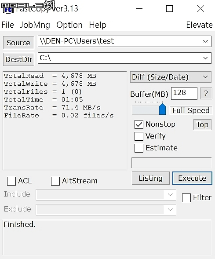Click the Full Speed slider handle
This screenshot has height=259, width=215.
coord(162,109)
